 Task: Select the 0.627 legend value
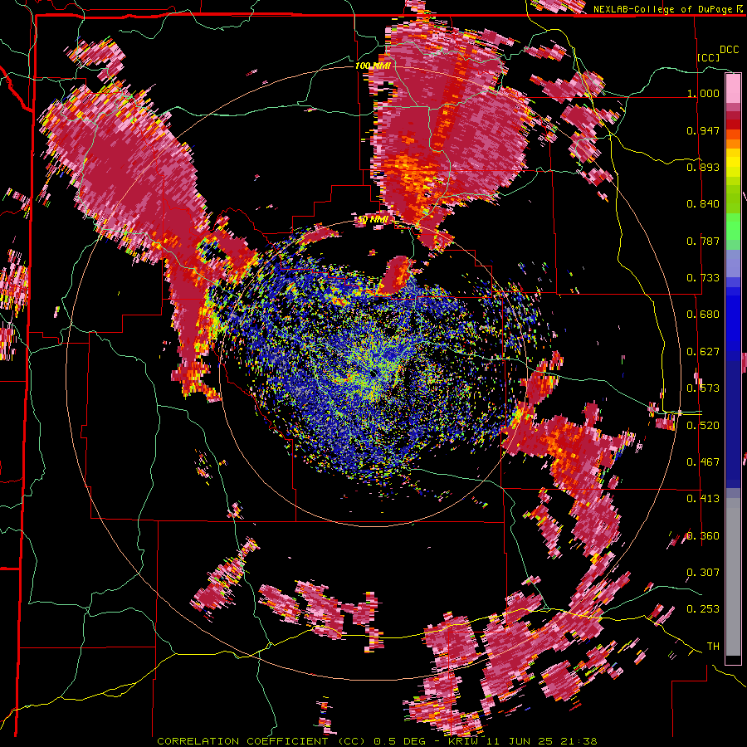pos(703,352)
